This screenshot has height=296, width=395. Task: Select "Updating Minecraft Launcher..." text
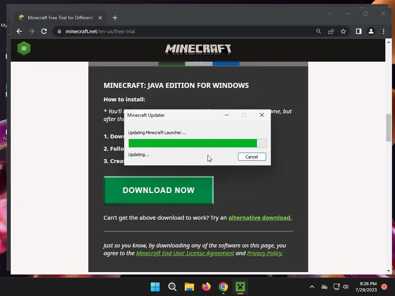157,133
